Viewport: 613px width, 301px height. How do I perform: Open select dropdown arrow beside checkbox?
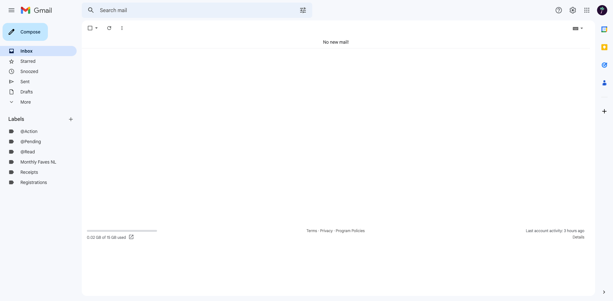click(x=96, y=28)
